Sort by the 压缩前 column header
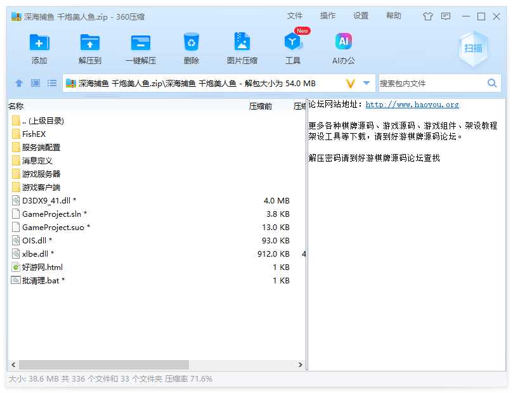This screenshot has width=513, height=393. 261,106
